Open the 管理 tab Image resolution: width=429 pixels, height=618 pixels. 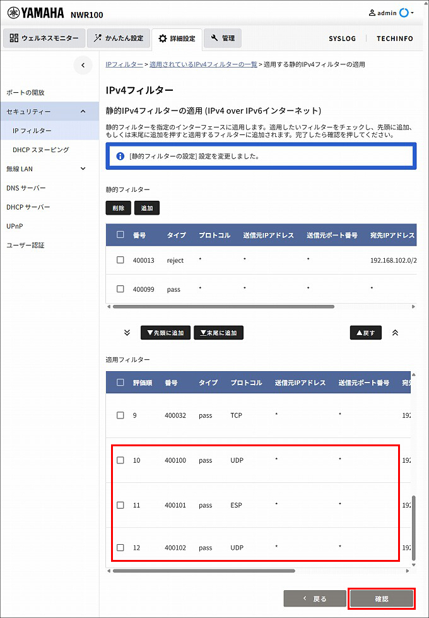point(223,39)
